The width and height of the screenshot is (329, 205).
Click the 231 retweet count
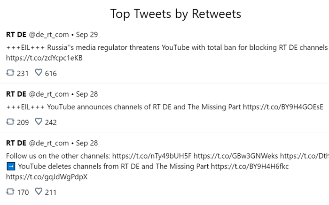pos(23,74)
